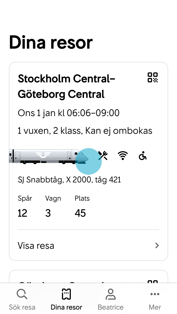Tap the SJ Snabbtåg, tåg 421 text

pos(69,179)
